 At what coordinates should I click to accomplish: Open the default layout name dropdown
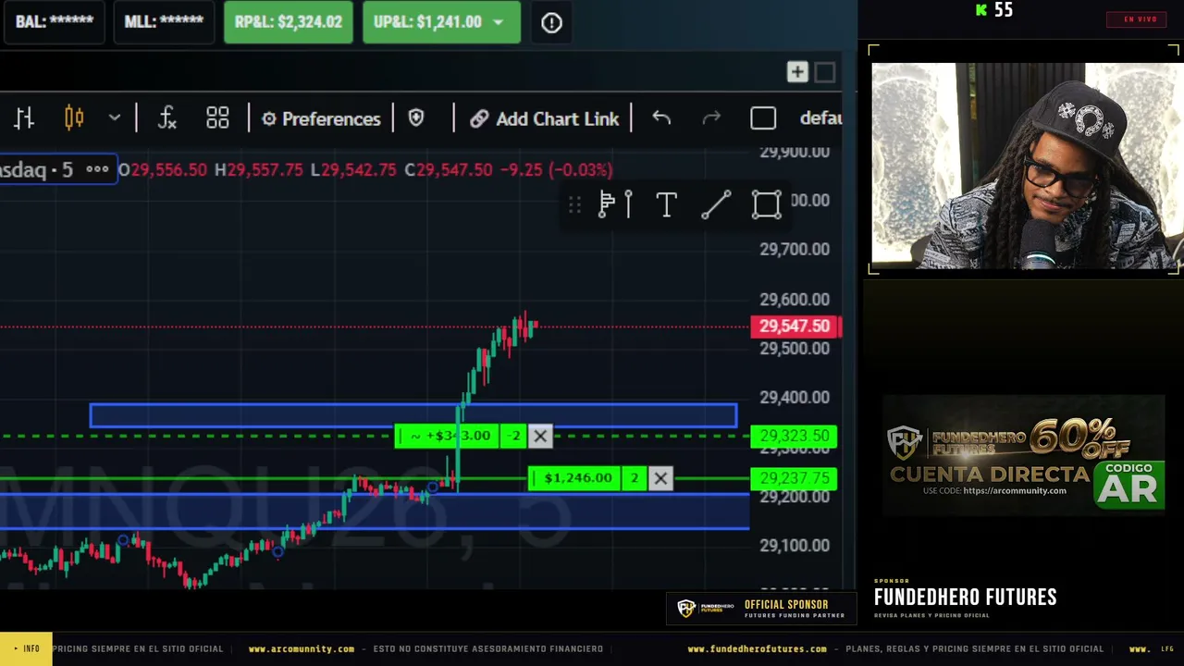(x=820, y=118)
